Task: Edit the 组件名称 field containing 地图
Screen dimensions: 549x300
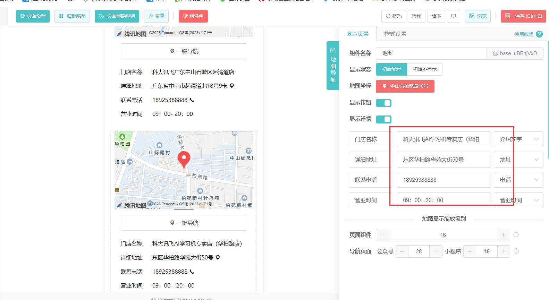Action: [x=431, y=53]
